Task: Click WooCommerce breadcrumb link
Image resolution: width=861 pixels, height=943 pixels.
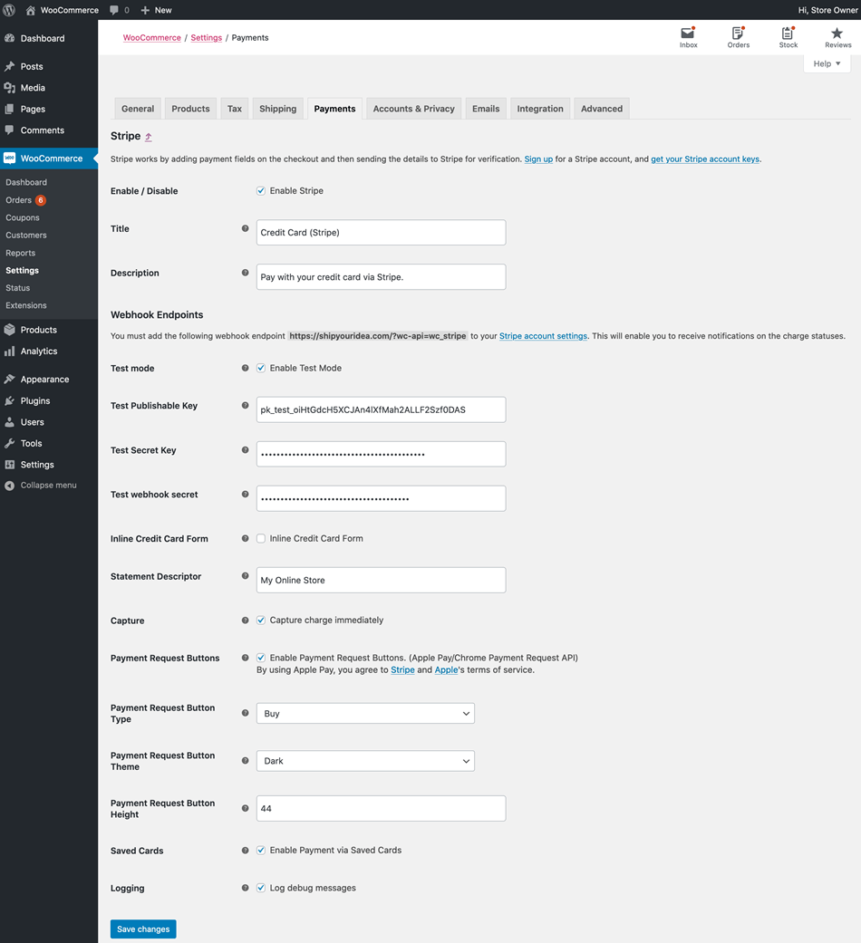Action: tap(152, 37)
